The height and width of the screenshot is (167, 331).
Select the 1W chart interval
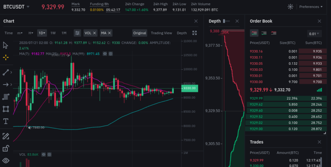(53, 33)
